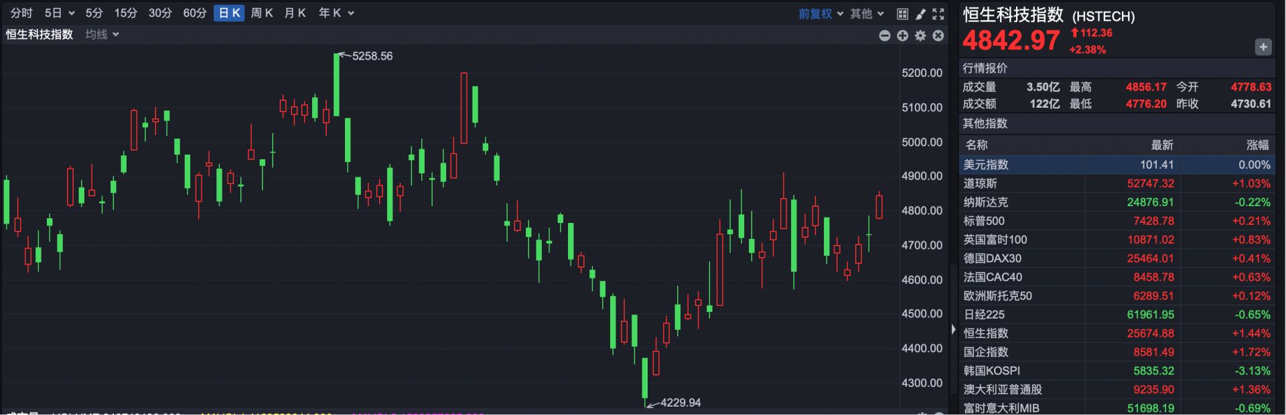Zoom in chart with plus circle icon
The height and width of the screenshot is (415, 1286).
[903, 35]
